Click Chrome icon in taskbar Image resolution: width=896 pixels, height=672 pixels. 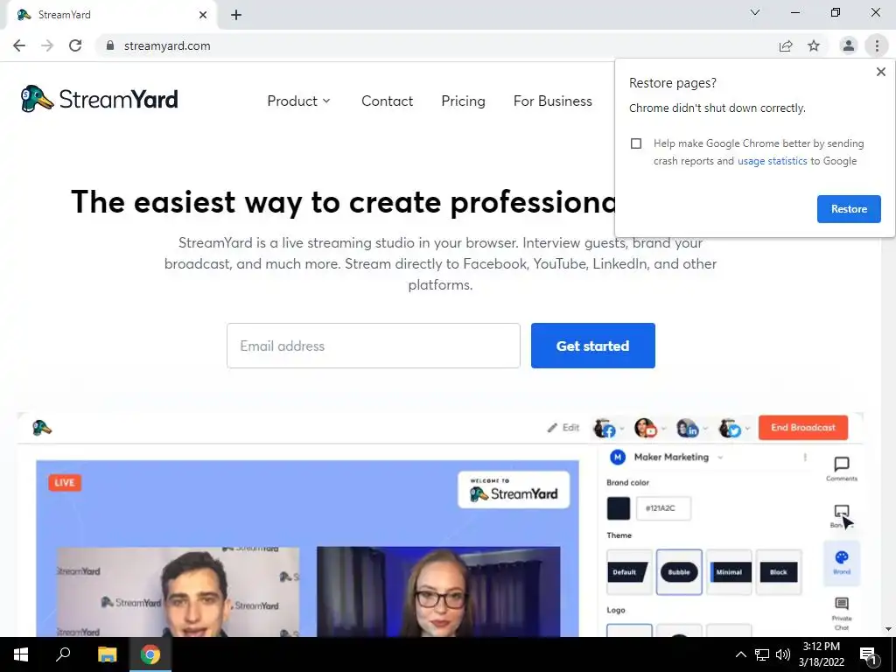pyautogui.click(x=150, y=654)
